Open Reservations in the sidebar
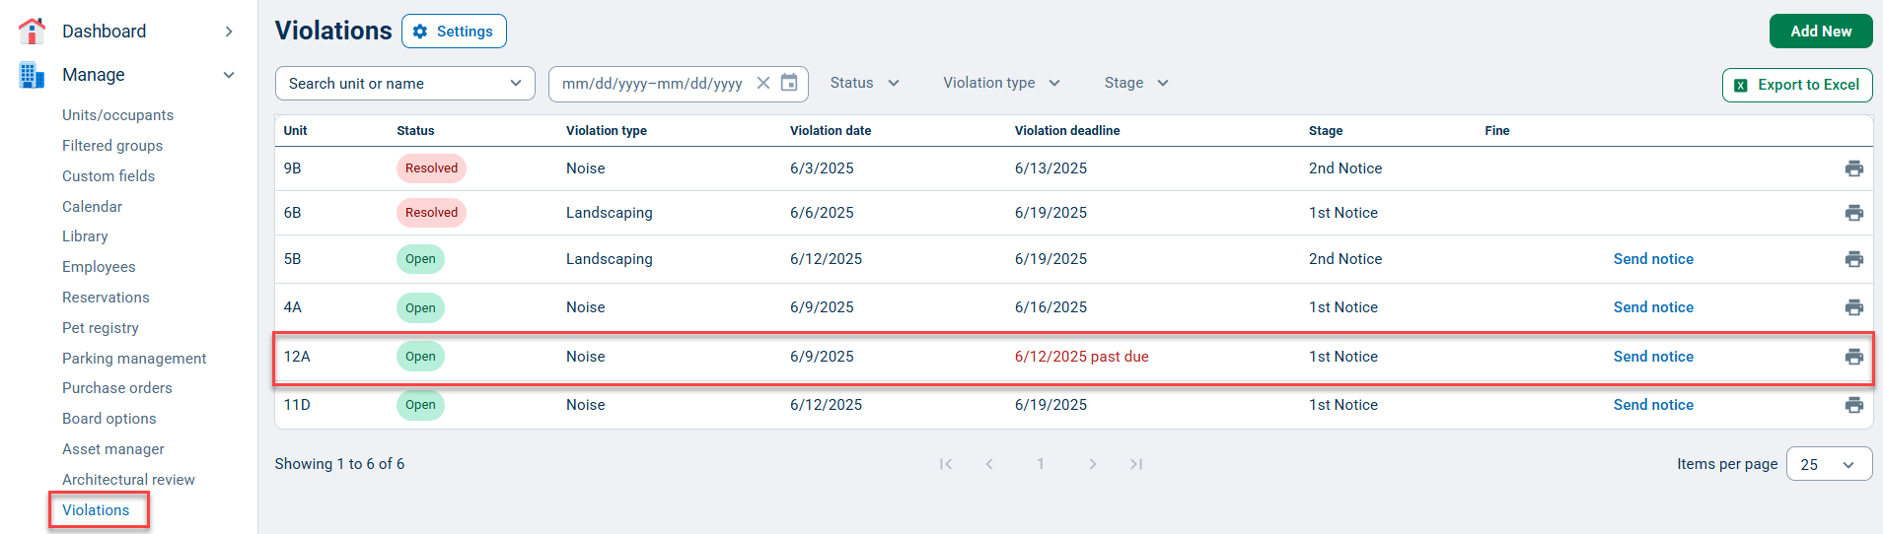Image resolution: width=1883 pixels, height=534 pixels. pyautogui.click(x=106, y=298)
